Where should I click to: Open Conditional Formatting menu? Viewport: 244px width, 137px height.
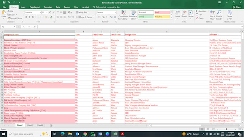click(x=123, y=15)
